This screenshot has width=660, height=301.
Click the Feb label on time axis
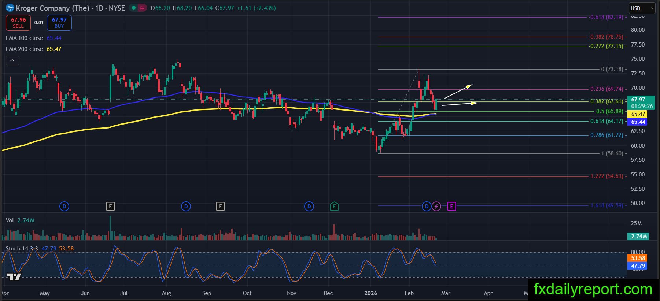coord(409,293)
